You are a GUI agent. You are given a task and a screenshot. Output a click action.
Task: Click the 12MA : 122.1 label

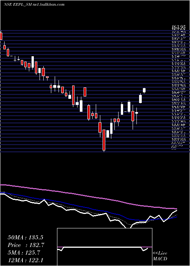tap(25, 261)
